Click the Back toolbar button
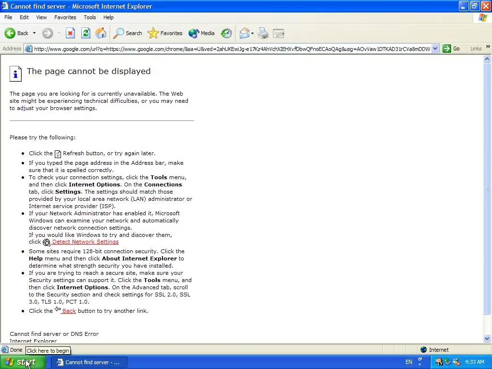Viewport: 492px width, 369px height. pos(16,33)
